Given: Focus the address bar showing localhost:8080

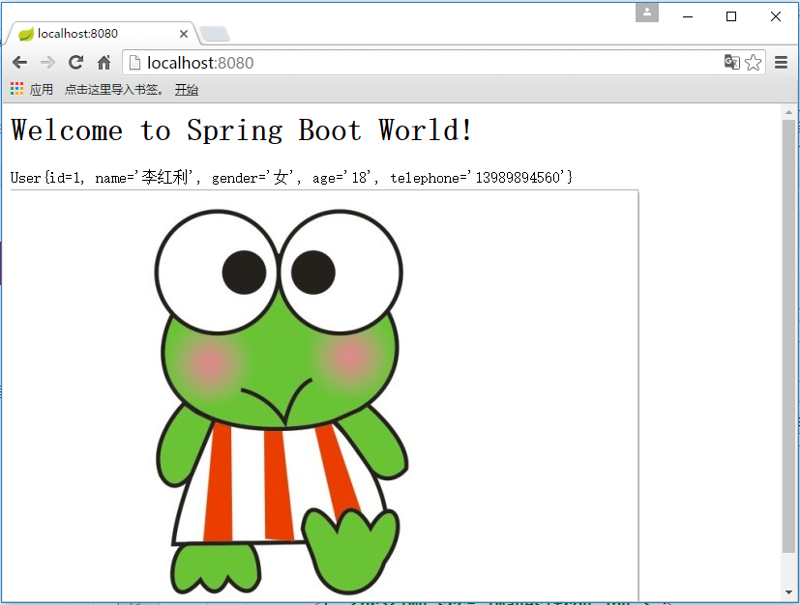Looking at the screenshot, I should coord(444,63).
